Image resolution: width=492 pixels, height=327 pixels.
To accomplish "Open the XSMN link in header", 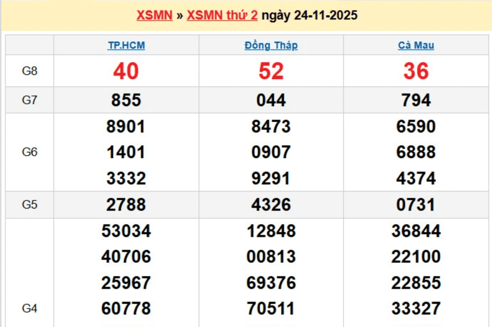I will (x=154, y=15).
